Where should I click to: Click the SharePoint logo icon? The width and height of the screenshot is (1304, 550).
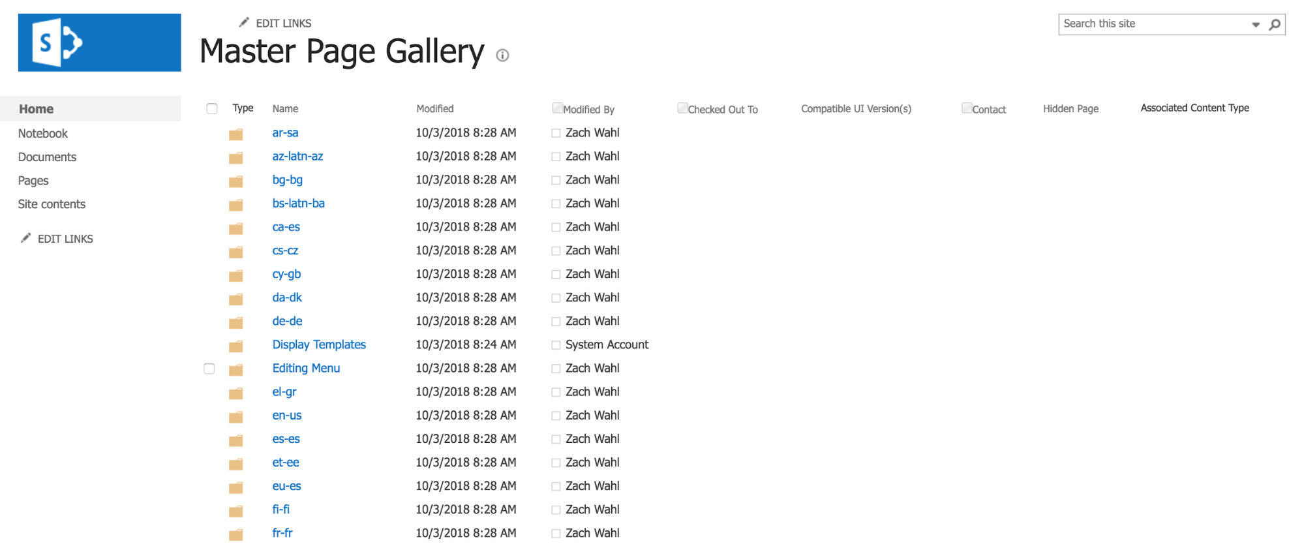99,42
